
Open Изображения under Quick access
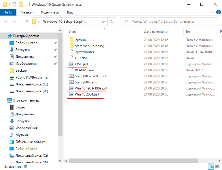pos(26,64)
